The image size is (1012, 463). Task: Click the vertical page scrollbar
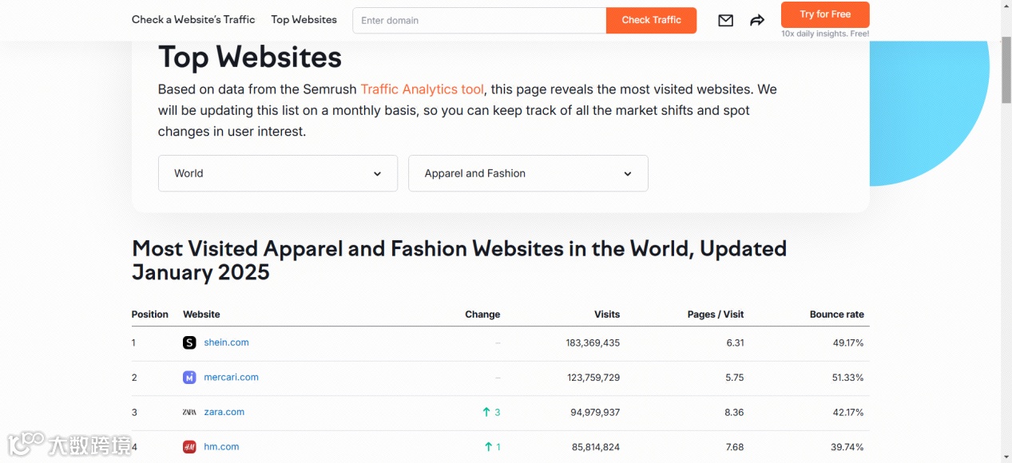(x=1006, y=72)
